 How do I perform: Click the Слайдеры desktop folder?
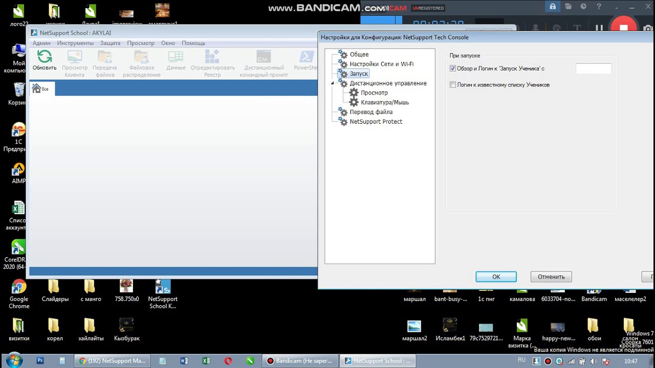click(x=55, y=290)
